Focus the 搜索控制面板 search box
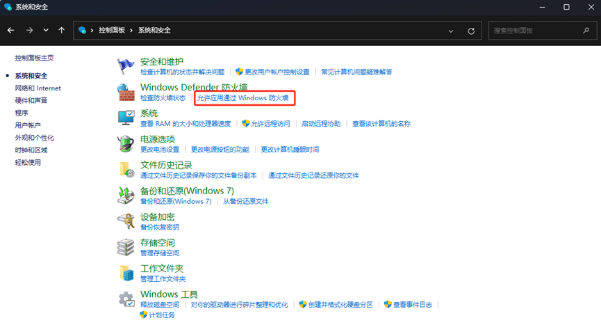Image resolution: width=601 pixels, height=334 pixels. pos(543,31)
